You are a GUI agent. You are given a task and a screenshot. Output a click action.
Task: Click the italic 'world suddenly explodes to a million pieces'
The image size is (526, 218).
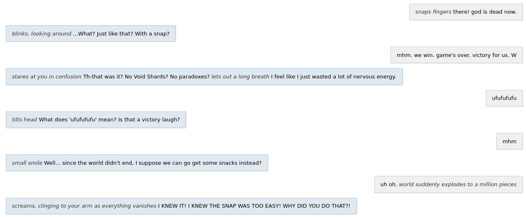coord(458,184)
